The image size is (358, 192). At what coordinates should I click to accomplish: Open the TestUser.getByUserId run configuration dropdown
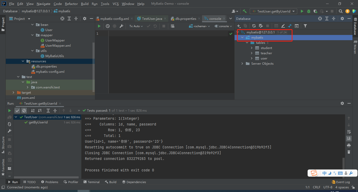(x=273, y=11)
